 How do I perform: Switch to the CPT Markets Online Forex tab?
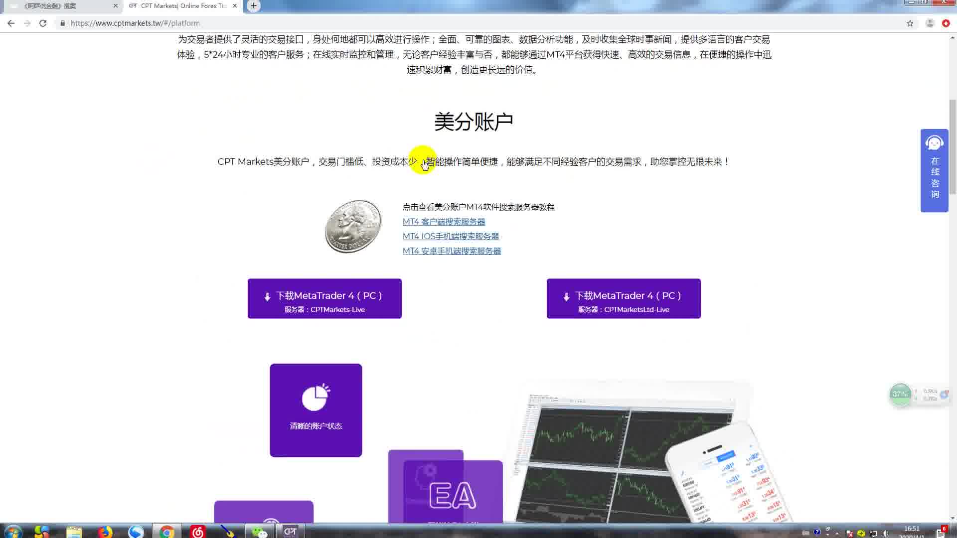[x=182, y=6]
